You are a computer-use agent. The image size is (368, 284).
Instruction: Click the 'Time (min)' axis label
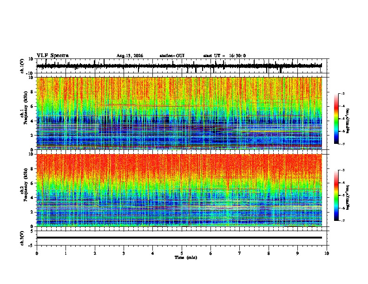[186, 258]
